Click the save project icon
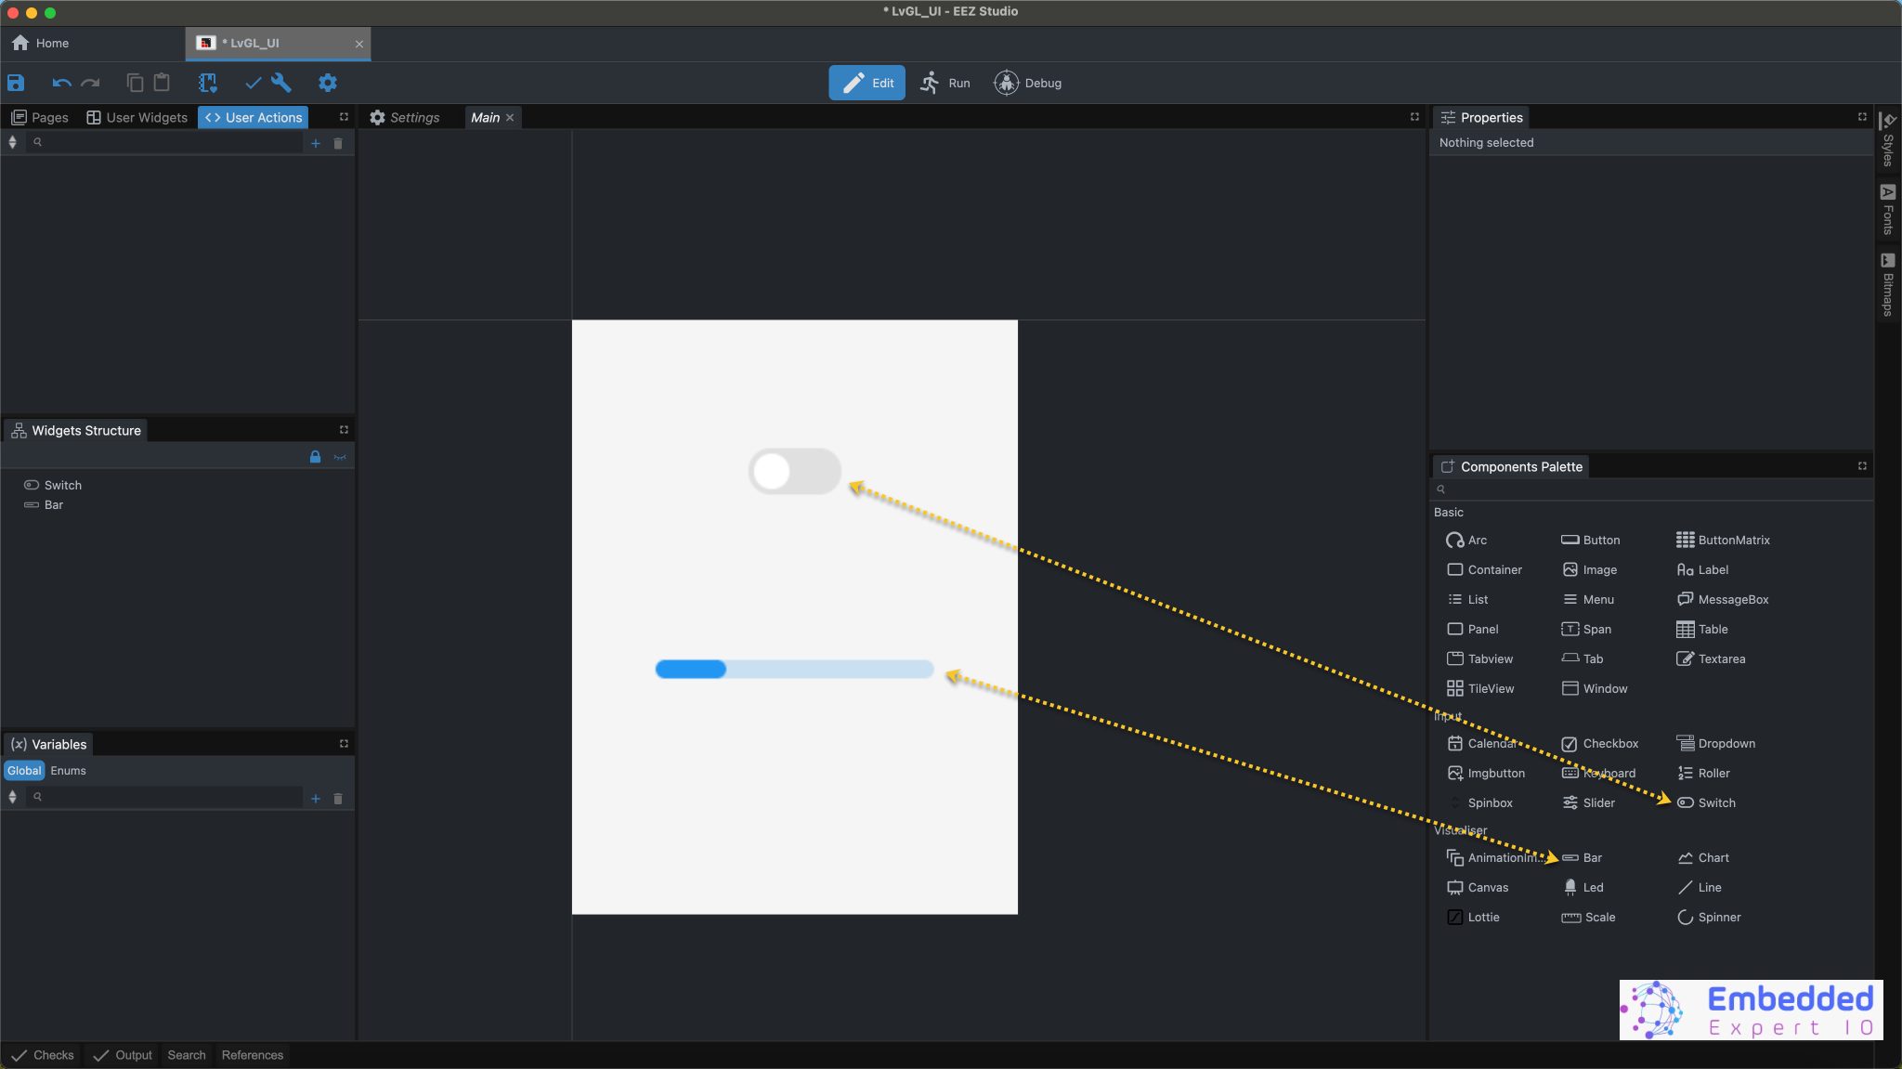 click(15, 83)
